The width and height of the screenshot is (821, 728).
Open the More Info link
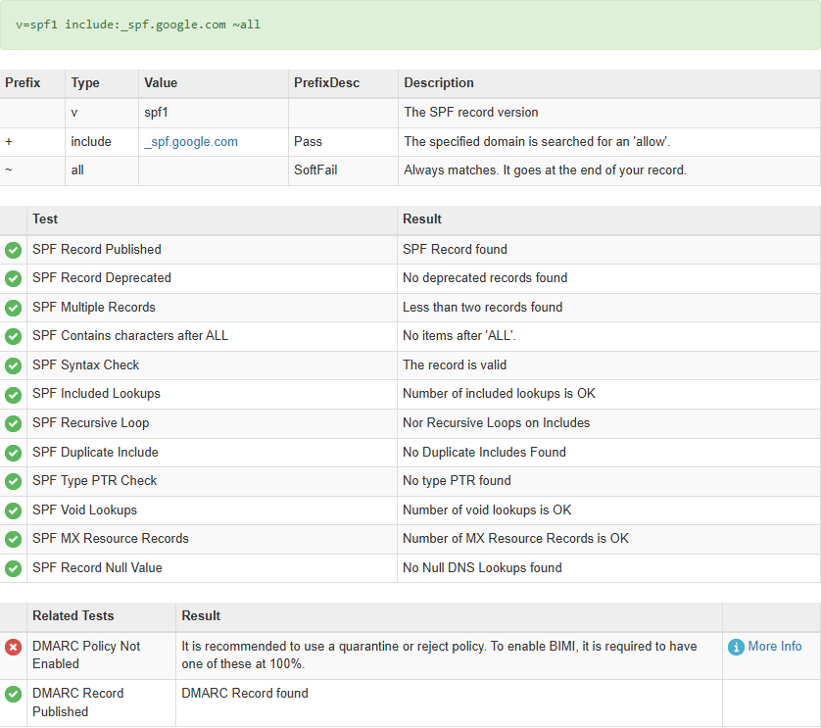point(774,647)
